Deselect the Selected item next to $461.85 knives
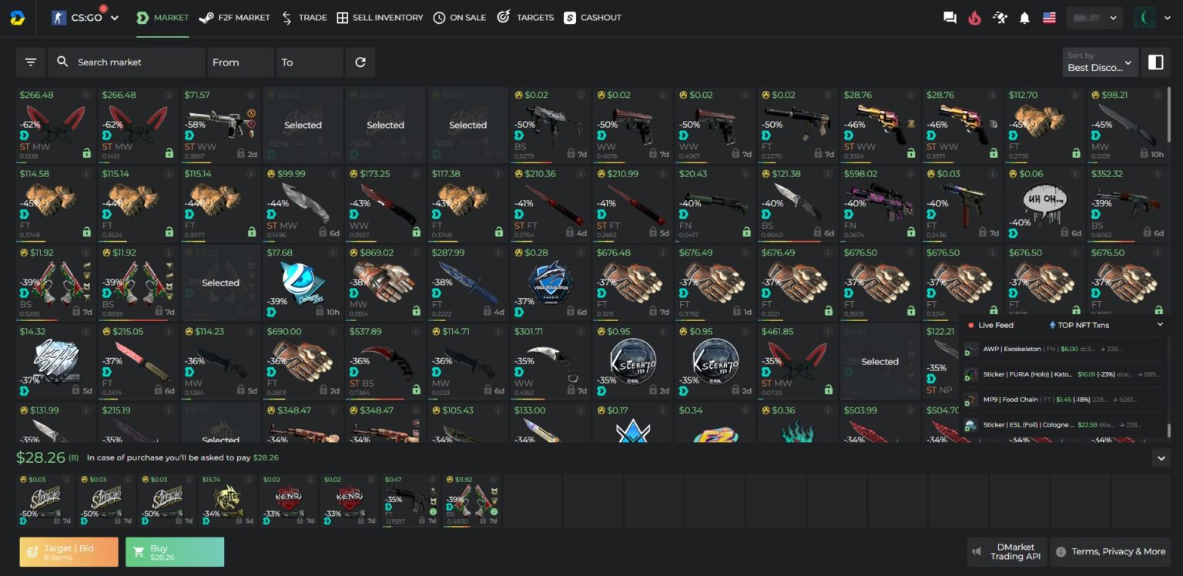Screen dimensions: 1183x576 [x=880, y=361]
